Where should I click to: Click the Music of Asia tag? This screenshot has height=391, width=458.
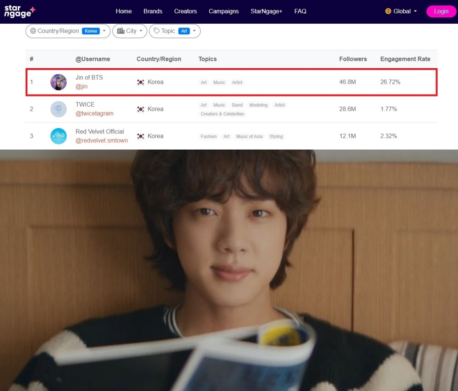249,136
